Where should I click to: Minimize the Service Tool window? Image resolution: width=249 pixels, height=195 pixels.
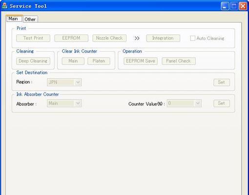[225, 6]
